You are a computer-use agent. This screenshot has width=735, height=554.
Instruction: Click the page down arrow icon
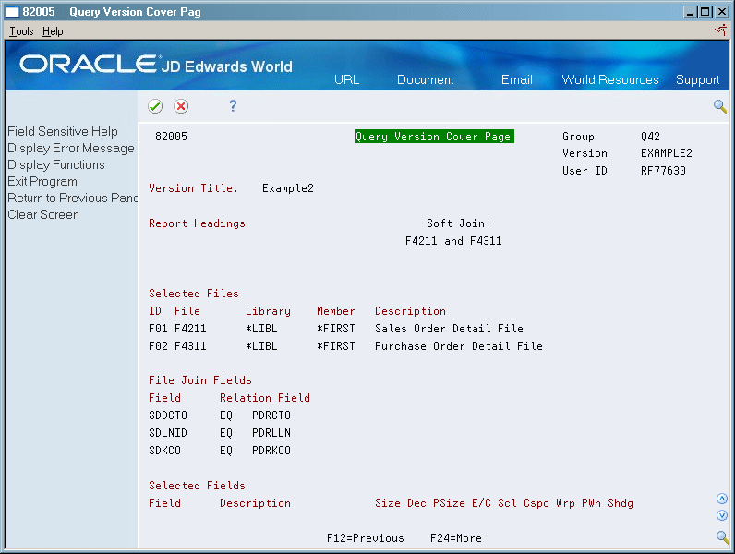[722, 515]
